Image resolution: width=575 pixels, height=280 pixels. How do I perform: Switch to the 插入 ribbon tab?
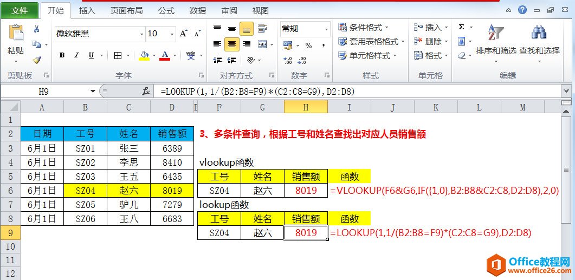point(87,11)
